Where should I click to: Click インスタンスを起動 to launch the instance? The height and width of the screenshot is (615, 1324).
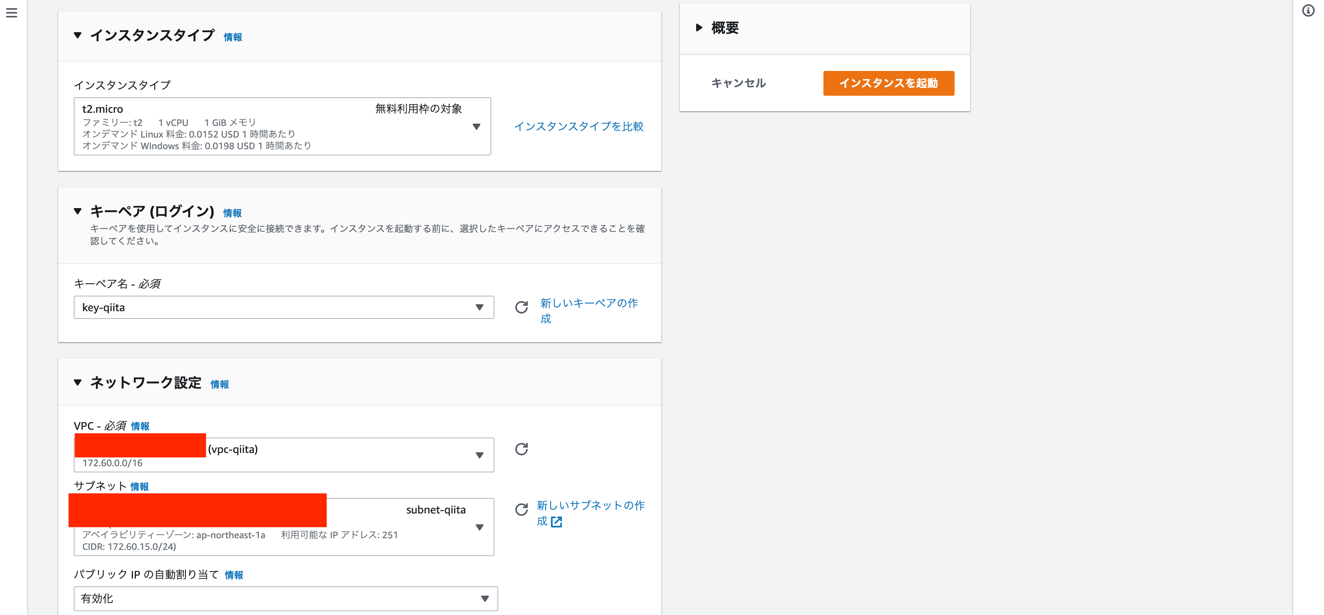coord(889,83)
